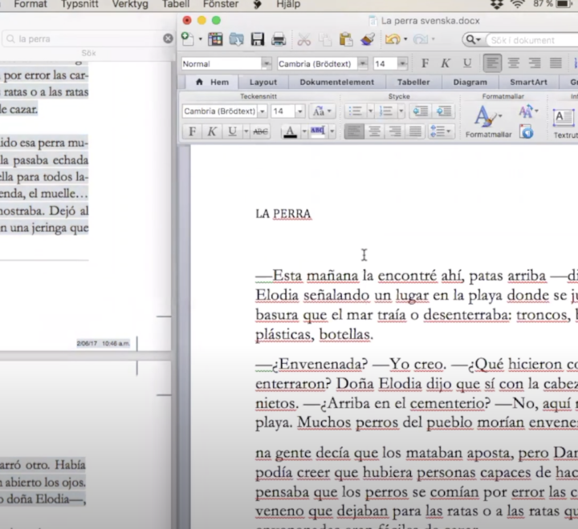Cut selection with the scissors icon
Viewport: 578px width, 529px height.
pyautogui.click(x=303, y=39)
